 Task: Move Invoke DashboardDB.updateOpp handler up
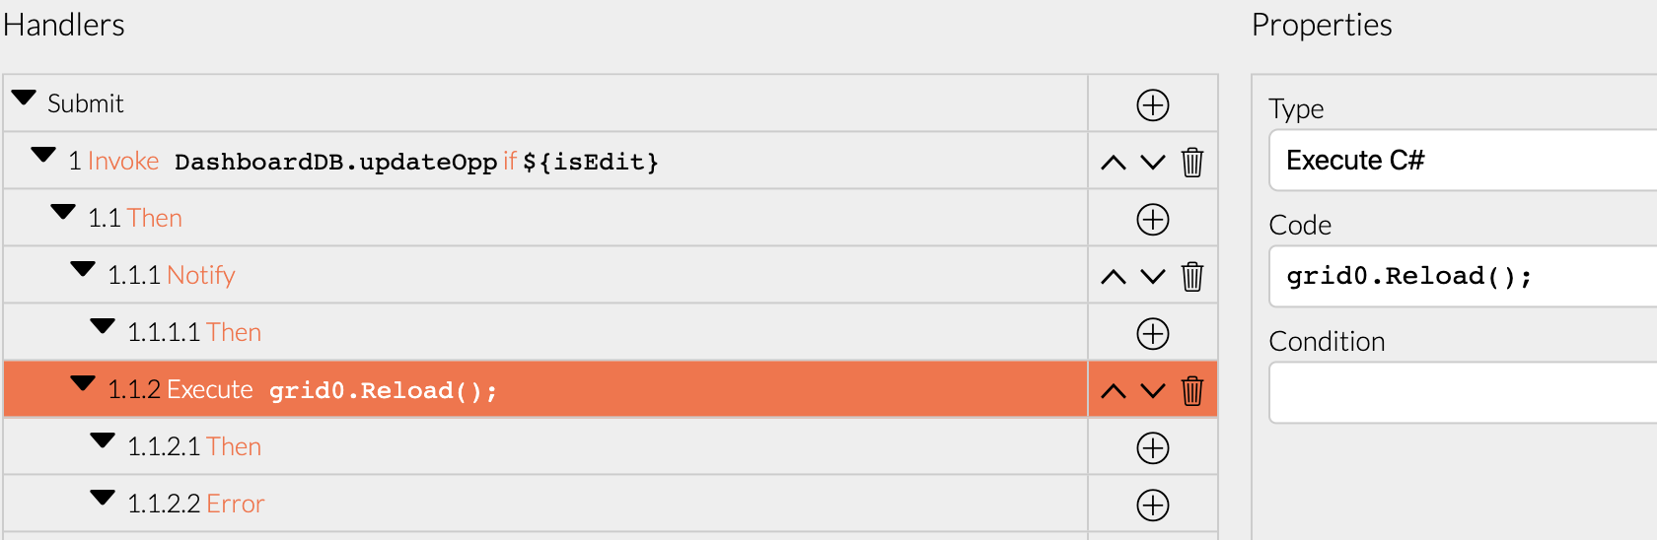[1114, 163]
